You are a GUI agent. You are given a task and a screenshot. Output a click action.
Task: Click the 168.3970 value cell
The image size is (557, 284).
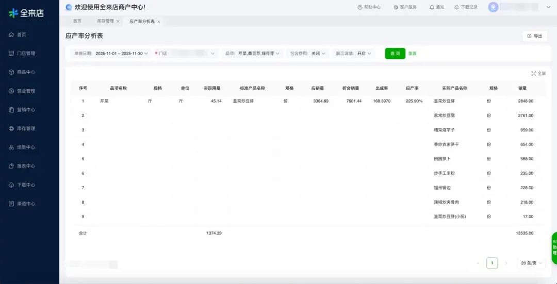[382, 101]
